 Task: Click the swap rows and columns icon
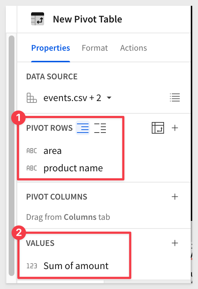(x=158, y=128)
